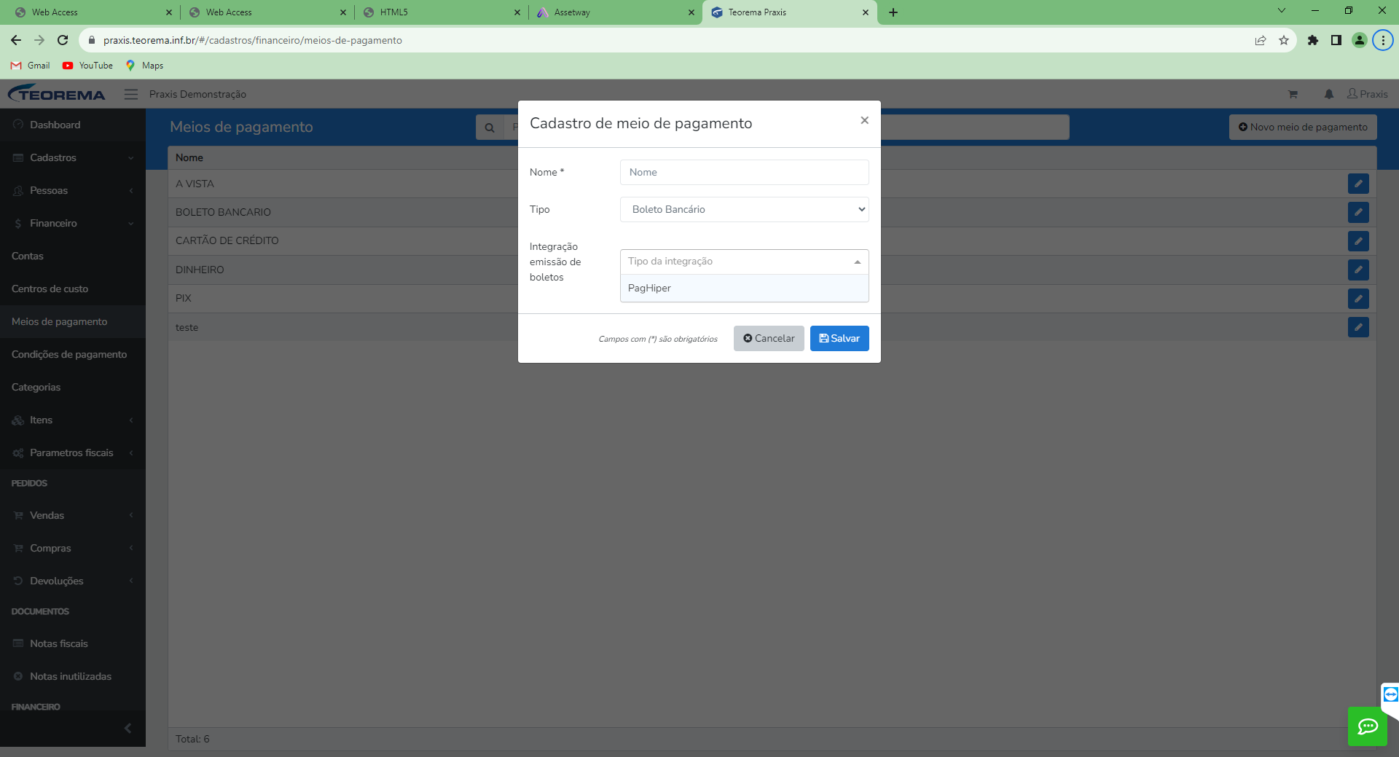Expand the Vendas sidebar section

tap(73, 515)
